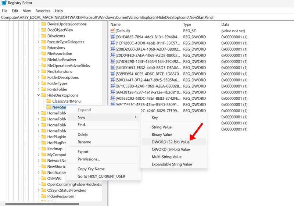Click the DocObjectView folder icon
The width and height of the screenshot is (294, 206).
[44, 30]
